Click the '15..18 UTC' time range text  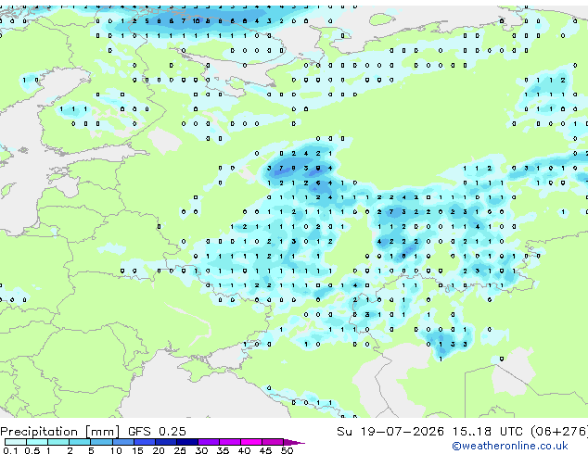pyautogui.click(x=487, y=432)
